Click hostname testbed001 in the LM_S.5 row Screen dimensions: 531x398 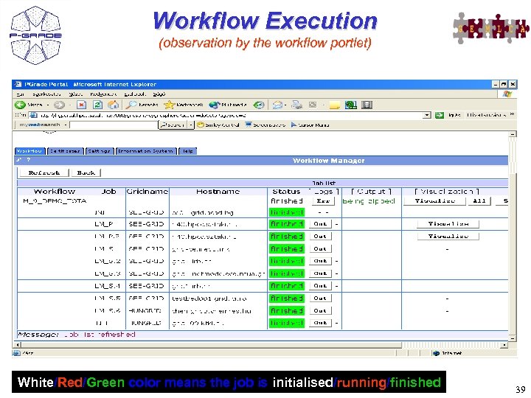click(x=209, y=298)
